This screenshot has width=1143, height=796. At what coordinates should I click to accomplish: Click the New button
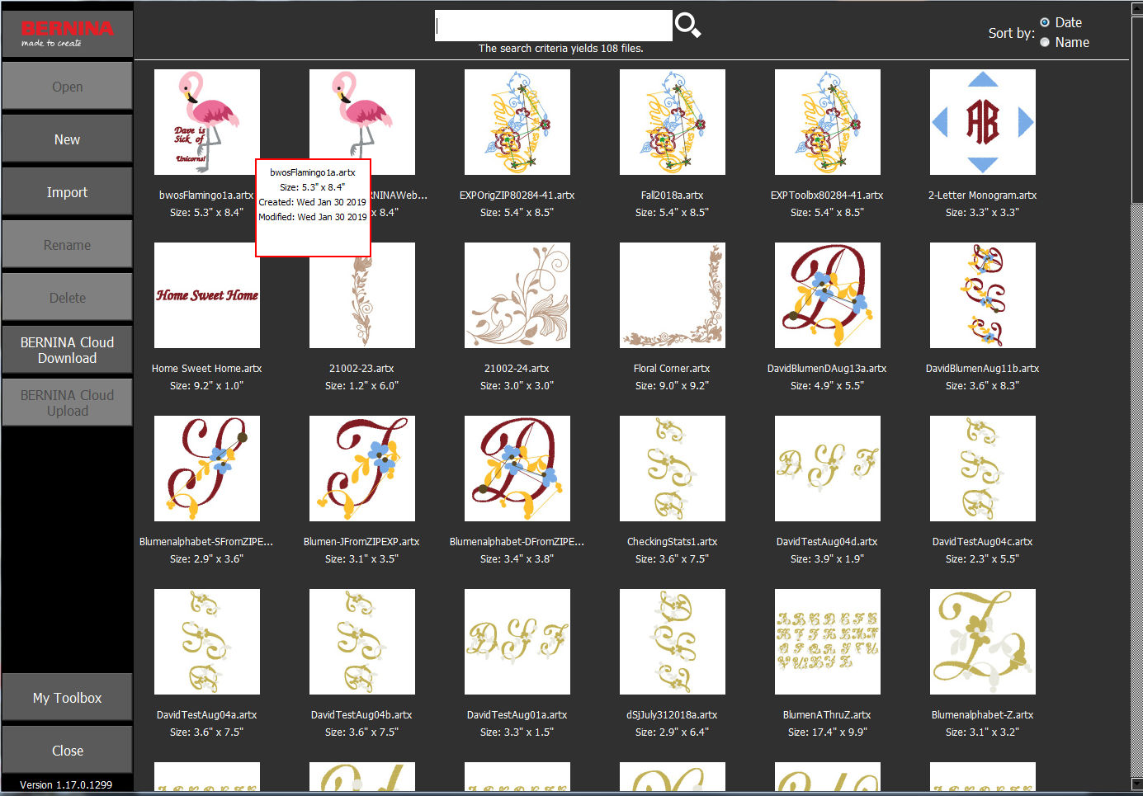click(x=67, y=139)
